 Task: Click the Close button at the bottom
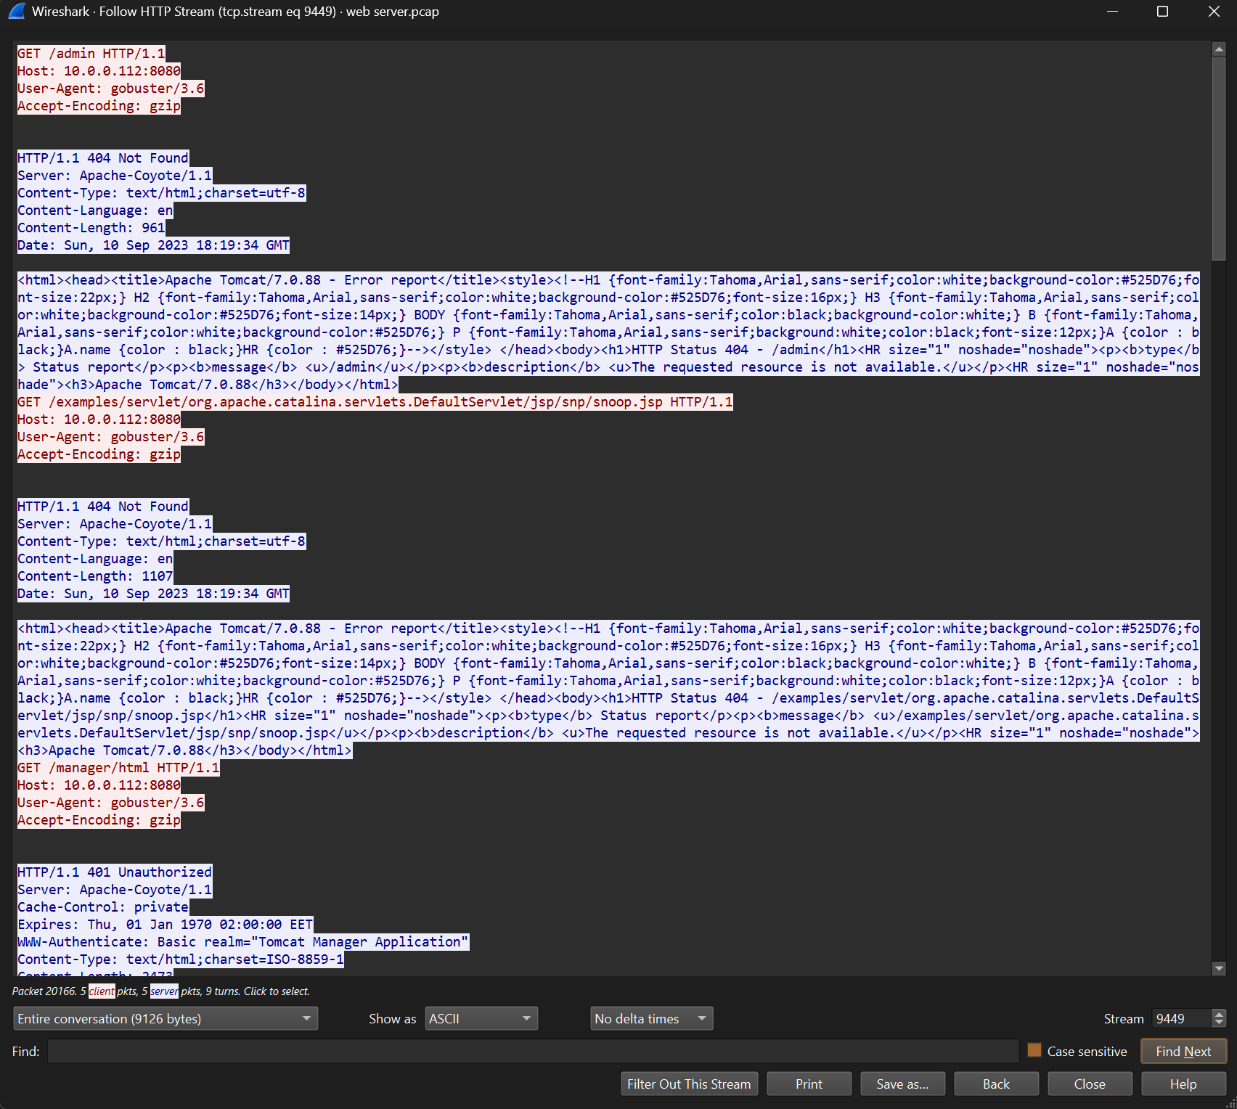point(1090,1084)
